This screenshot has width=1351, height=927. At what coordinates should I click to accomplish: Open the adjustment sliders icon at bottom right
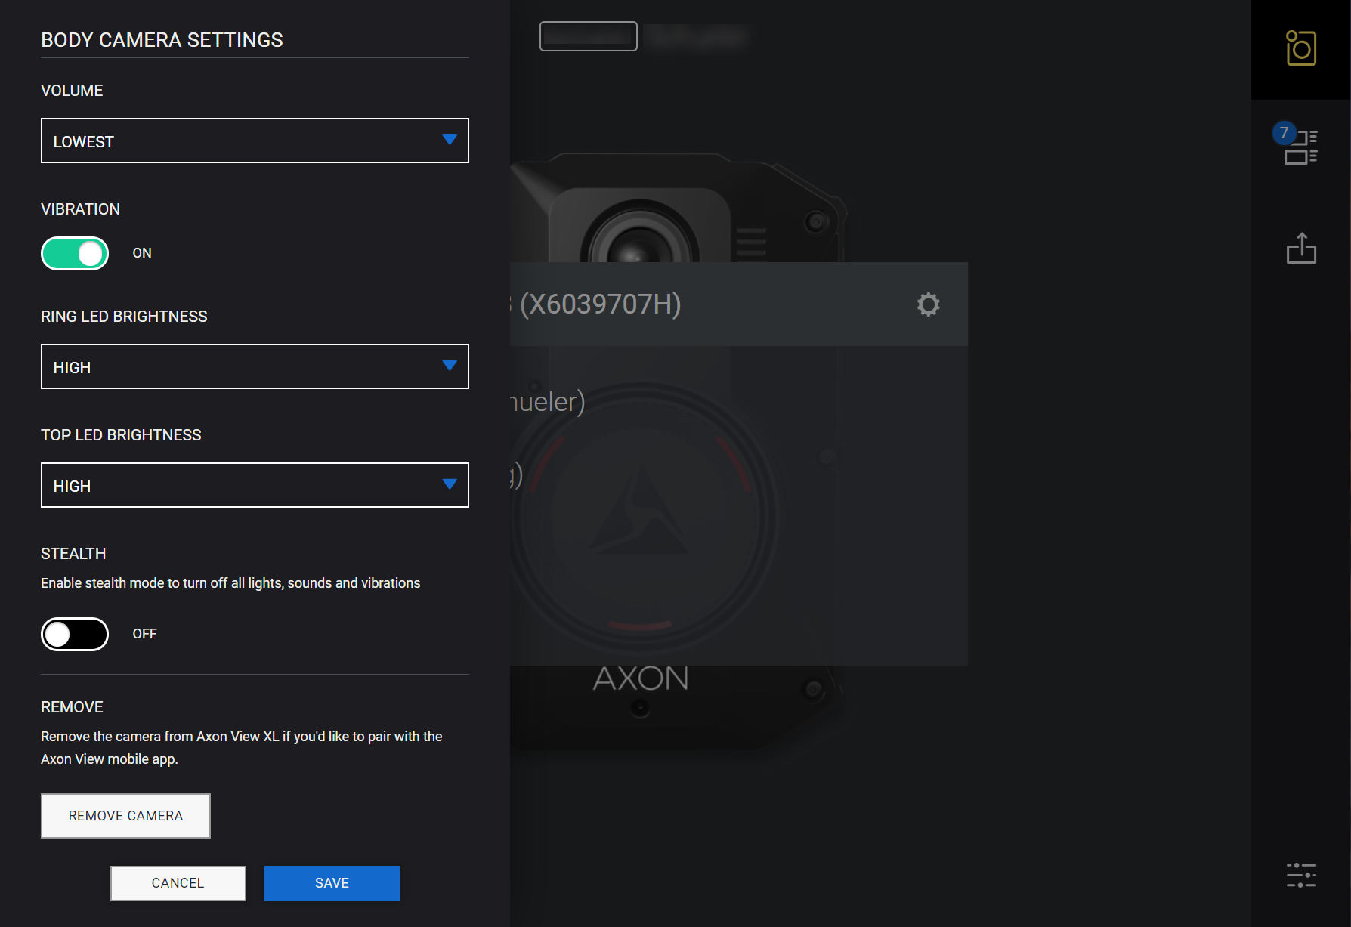[1300, 874]
